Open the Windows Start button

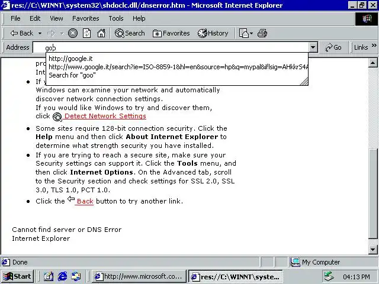point(17,276)
